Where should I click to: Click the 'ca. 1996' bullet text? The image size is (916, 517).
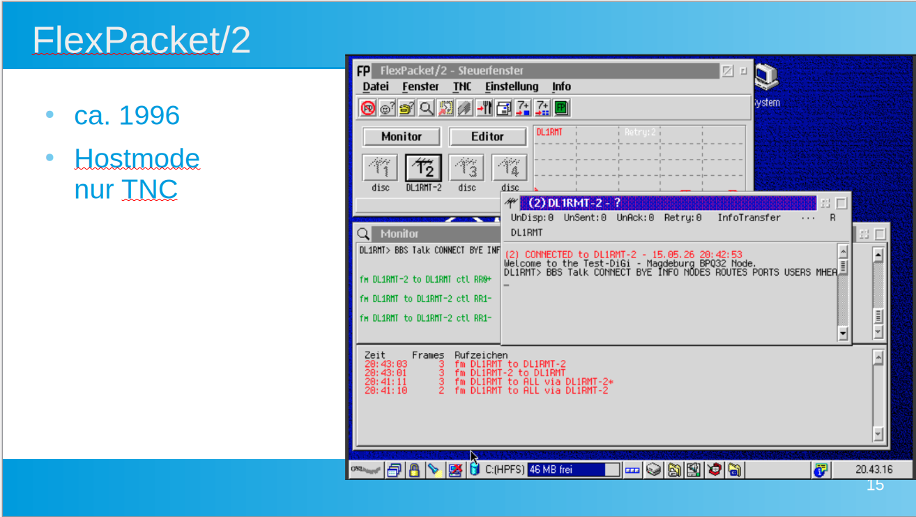point(127,115)
